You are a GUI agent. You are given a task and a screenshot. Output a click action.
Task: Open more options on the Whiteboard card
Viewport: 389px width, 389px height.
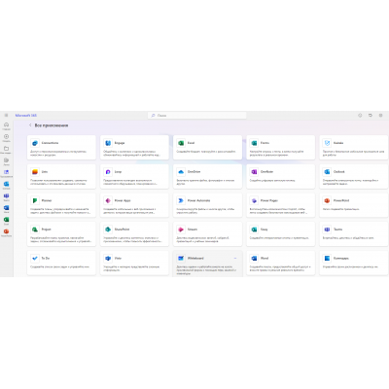tap(235, 258)
